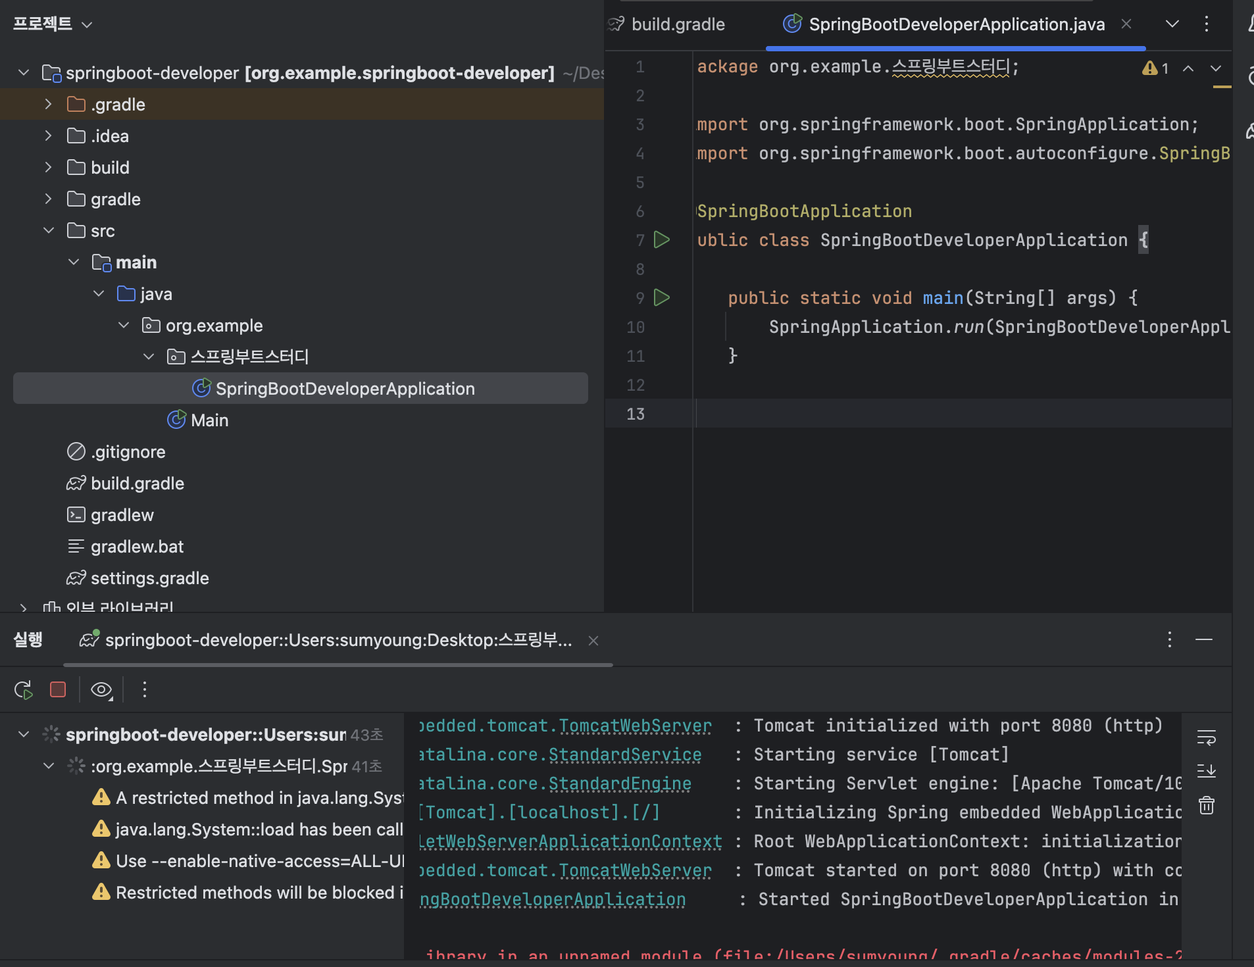Expand the .gradle folder
This screenshot has height=967, width=1254.
pos(48,104)
